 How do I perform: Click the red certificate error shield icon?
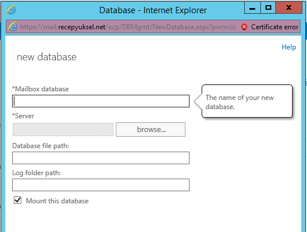(x=244, y=27)
